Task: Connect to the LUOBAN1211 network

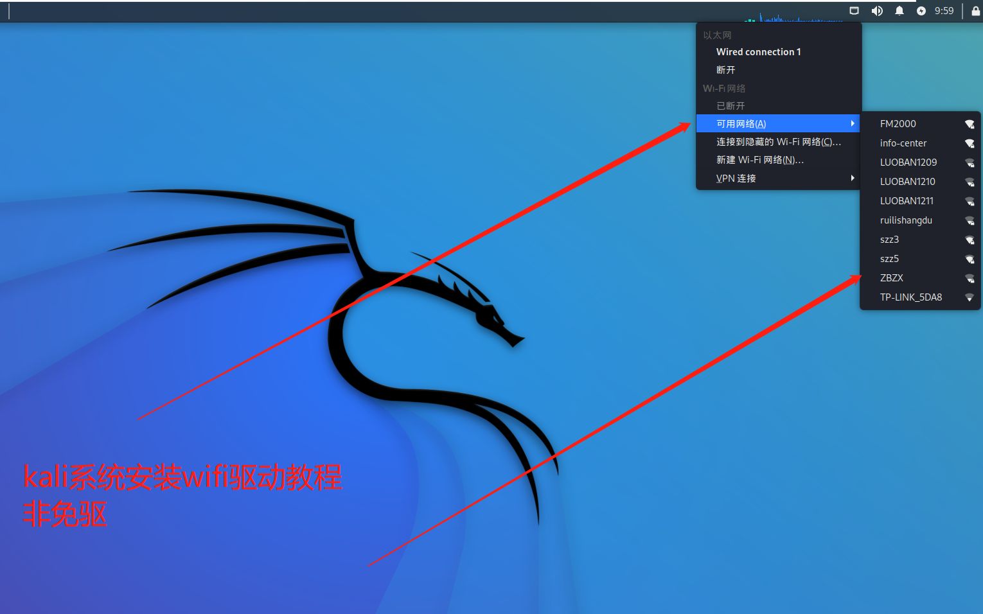Action: [x=920, y=201]
